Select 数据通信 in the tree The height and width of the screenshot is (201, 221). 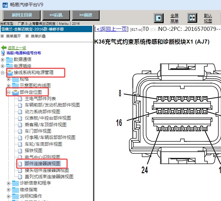pos(22,59)
